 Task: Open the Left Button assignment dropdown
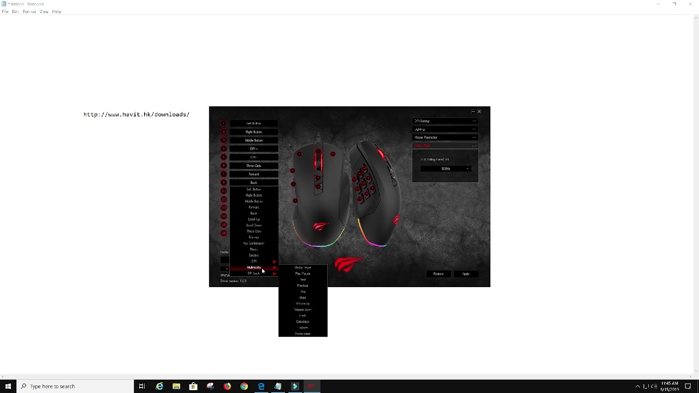pyautogui.click(x=254, y=123)
